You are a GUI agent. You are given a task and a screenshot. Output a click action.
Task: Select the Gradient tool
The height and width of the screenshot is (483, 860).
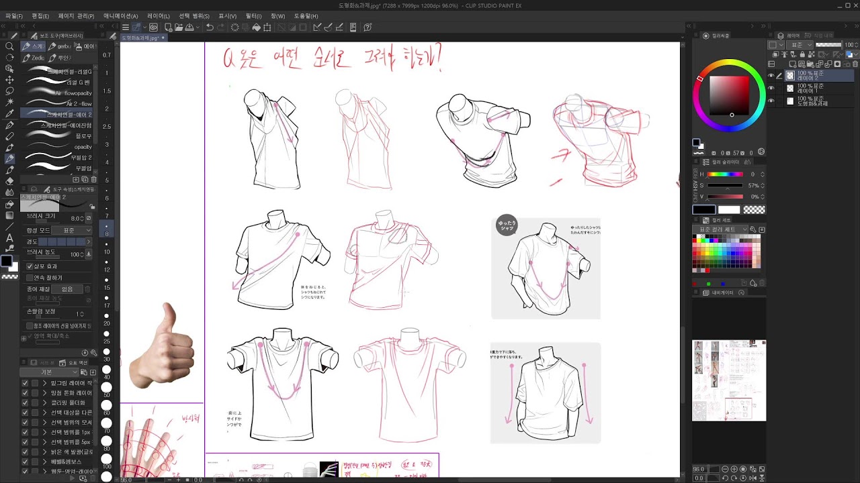[x=9, y=215]
